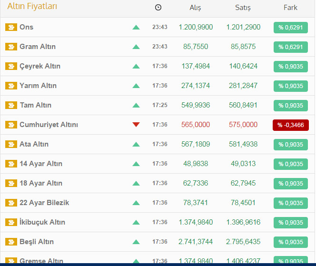
Task: Open the Ata Altın link
Action: tap(34, 144)
